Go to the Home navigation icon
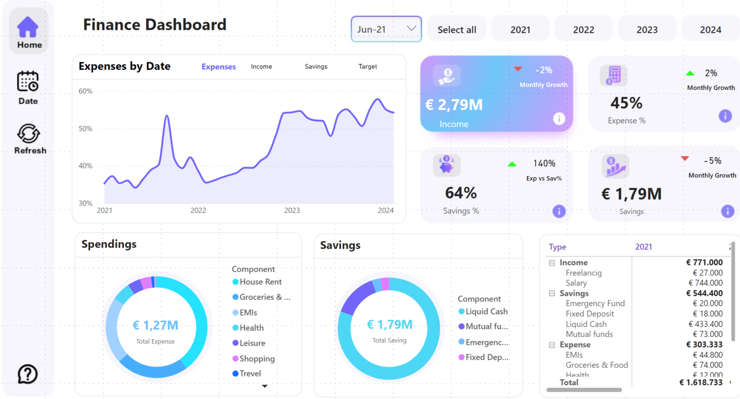 pos(28,27)
